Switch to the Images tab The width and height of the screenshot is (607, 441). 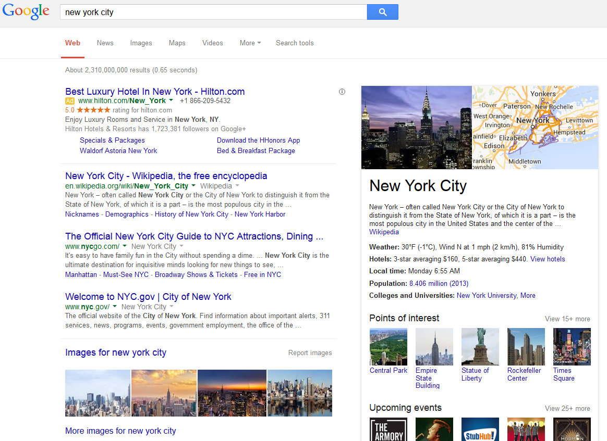click(141, 43)
